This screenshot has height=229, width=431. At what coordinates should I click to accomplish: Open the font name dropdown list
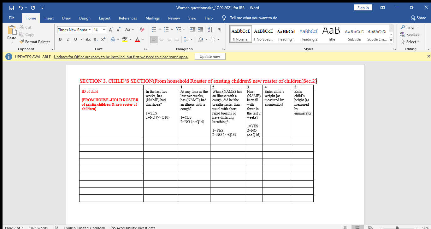pos(90,30)
